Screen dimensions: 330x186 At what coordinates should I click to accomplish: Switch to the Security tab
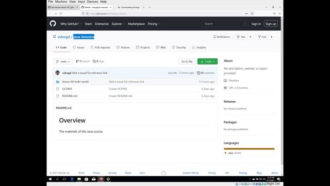[x=179, y=48]
